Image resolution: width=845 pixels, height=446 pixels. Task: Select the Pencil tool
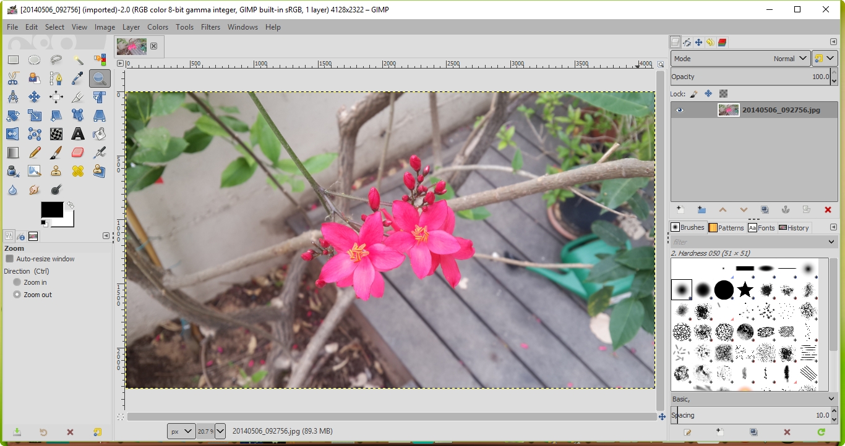[x=35, y=153]
